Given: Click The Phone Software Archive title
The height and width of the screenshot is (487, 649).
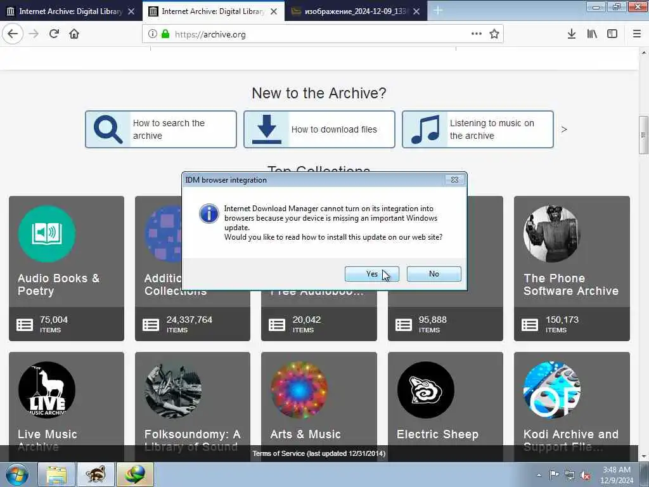Looking at the screenshot, I should click(571, 285).
